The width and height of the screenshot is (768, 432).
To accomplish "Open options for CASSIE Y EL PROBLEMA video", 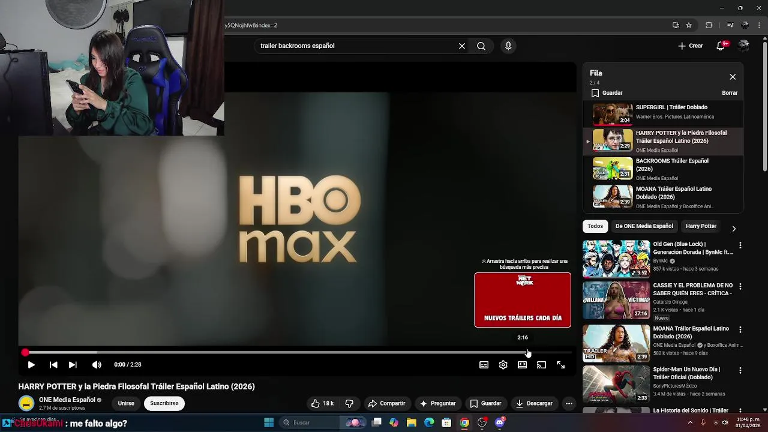I will click(740, 287).
